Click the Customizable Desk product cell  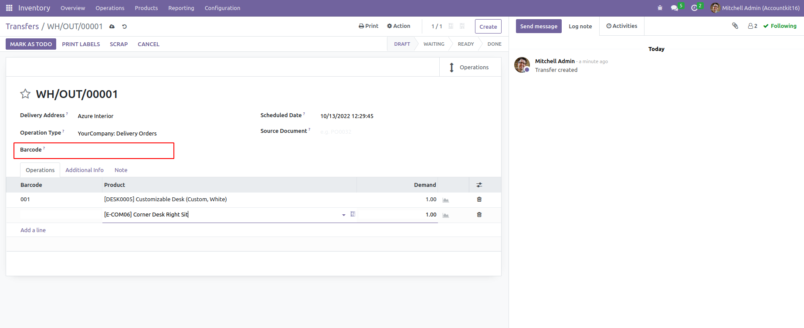229,200
